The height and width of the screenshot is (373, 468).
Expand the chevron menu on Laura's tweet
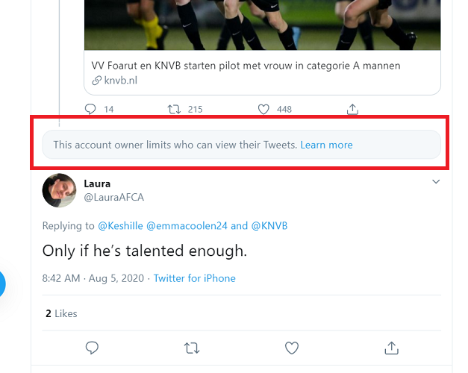coord(436,181)
